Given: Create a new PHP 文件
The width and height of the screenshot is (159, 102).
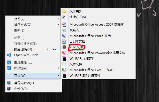Looking at the screenshot, I should click(98, 47).
